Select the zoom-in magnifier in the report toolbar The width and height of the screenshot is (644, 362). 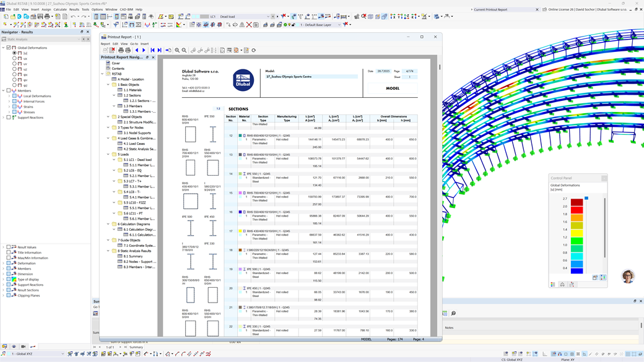click(177, 50)
